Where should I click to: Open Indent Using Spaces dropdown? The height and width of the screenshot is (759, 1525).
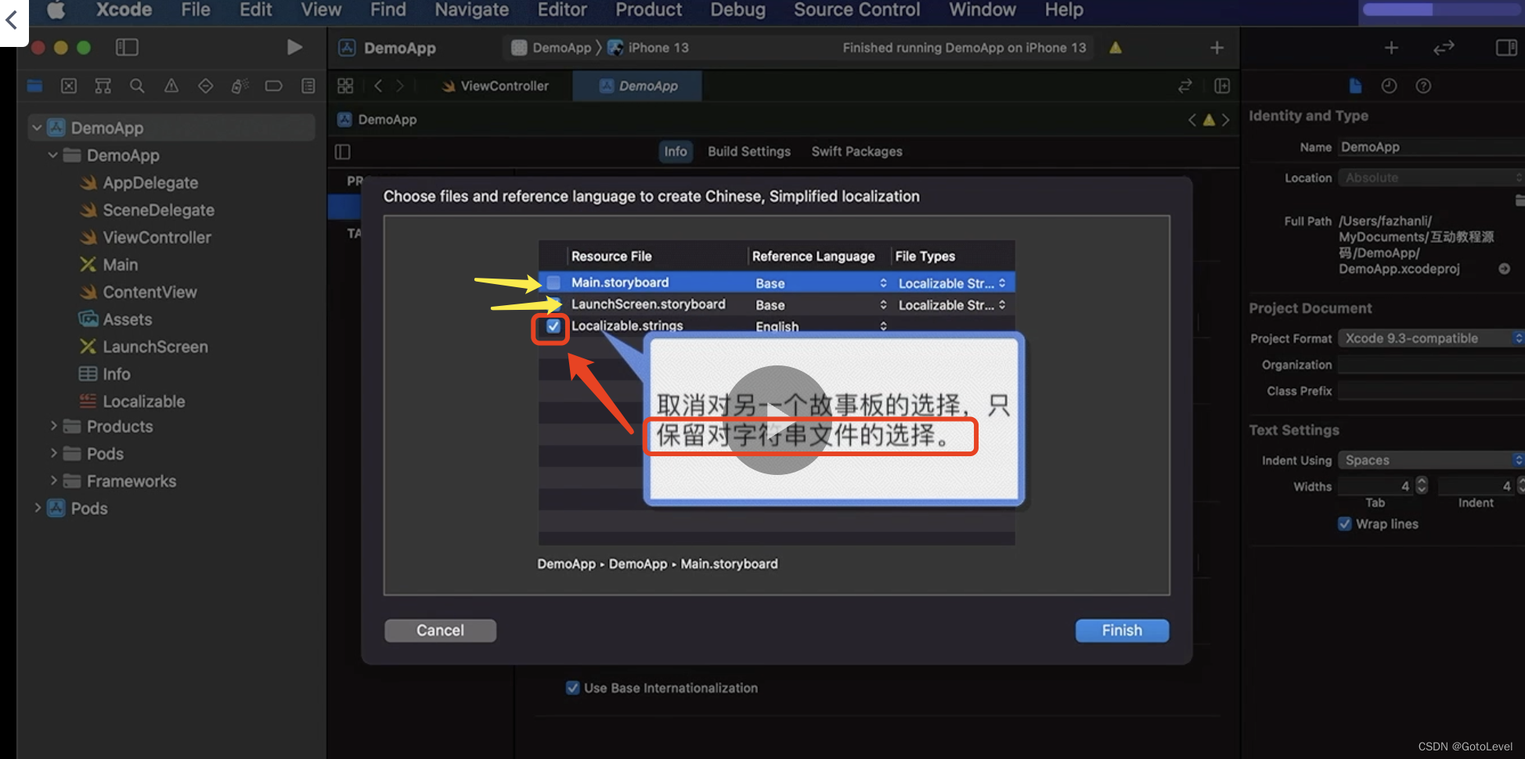(x=1431, y=460)
